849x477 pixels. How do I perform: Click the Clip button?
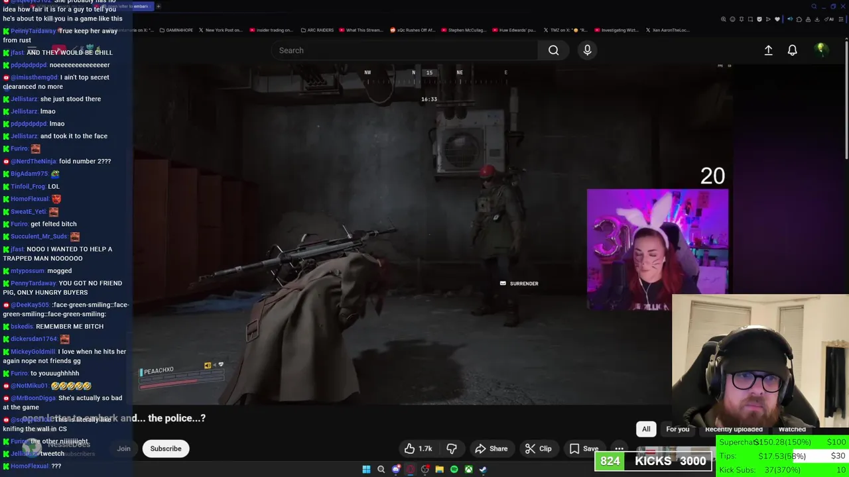[x=538, y=449]
